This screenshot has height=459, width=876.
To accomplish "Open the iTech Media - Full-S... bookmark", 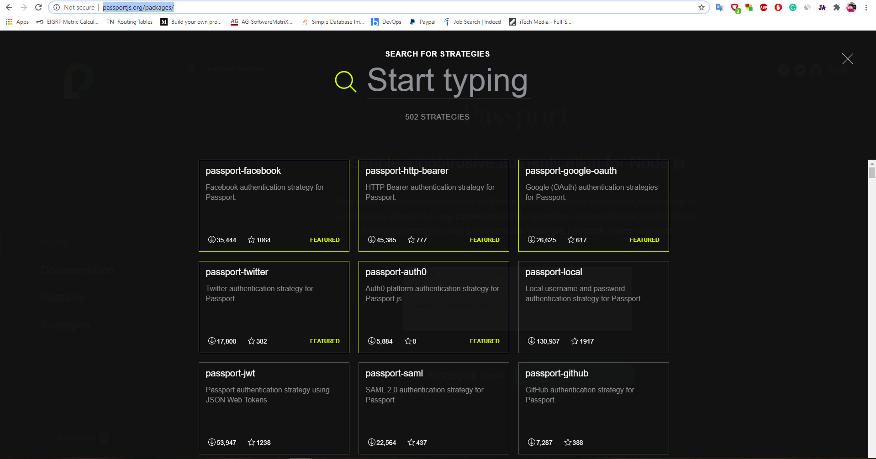I will [540, 22].
